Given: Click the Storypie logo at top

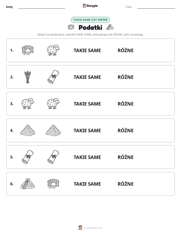Looking at the screenshot, I should [x=90, y=6].
